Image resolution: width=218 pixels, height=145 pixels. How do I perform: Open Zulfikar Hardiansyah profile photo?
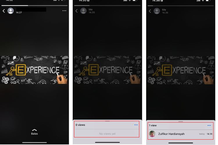pos(152,134)
